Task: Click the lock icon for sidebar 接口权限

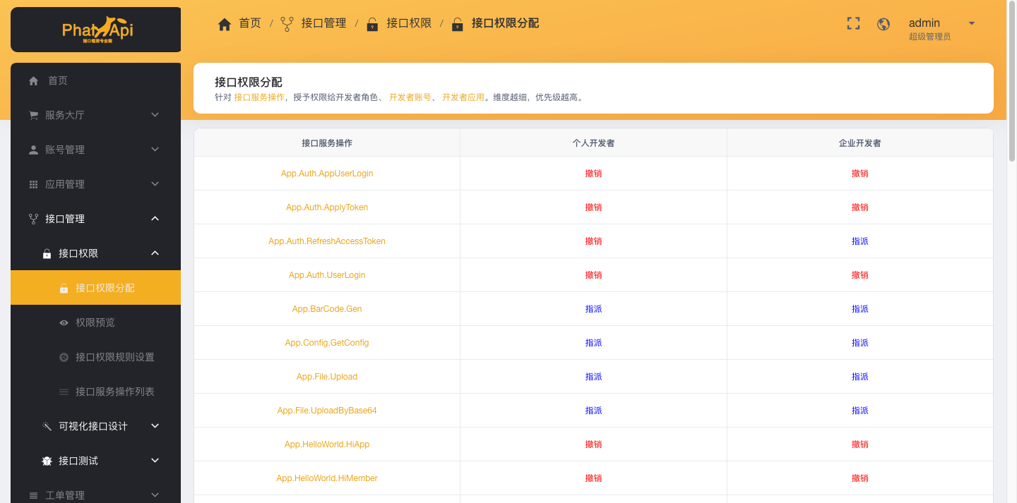Action: coord(47,254)
